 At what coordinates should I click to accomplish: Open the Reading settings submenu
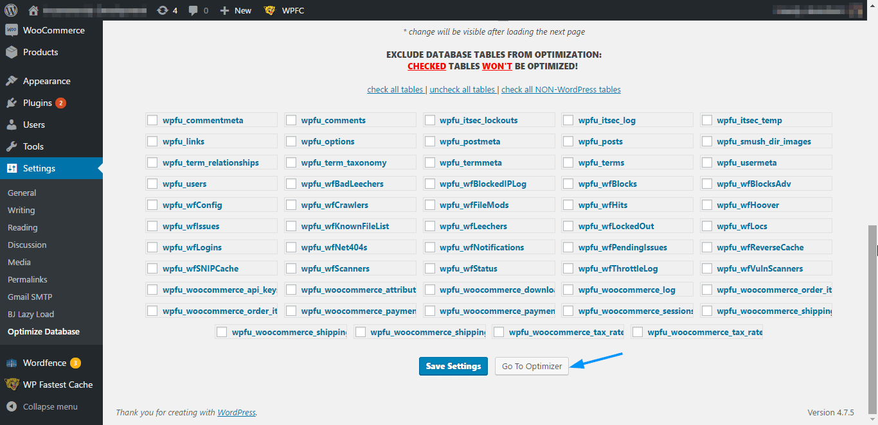[x=22, y=227]
